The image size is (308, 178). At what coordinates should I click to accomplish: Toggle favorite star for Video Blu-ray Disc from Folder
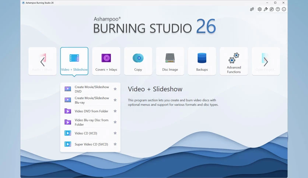(115, 122)
